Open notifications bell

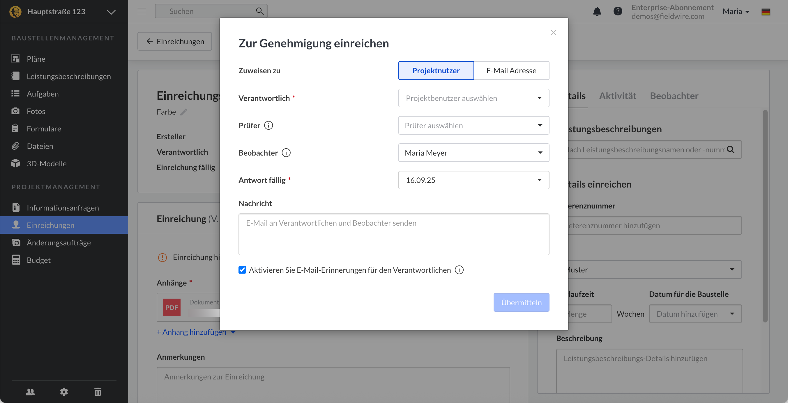click(x=597, y=12)
